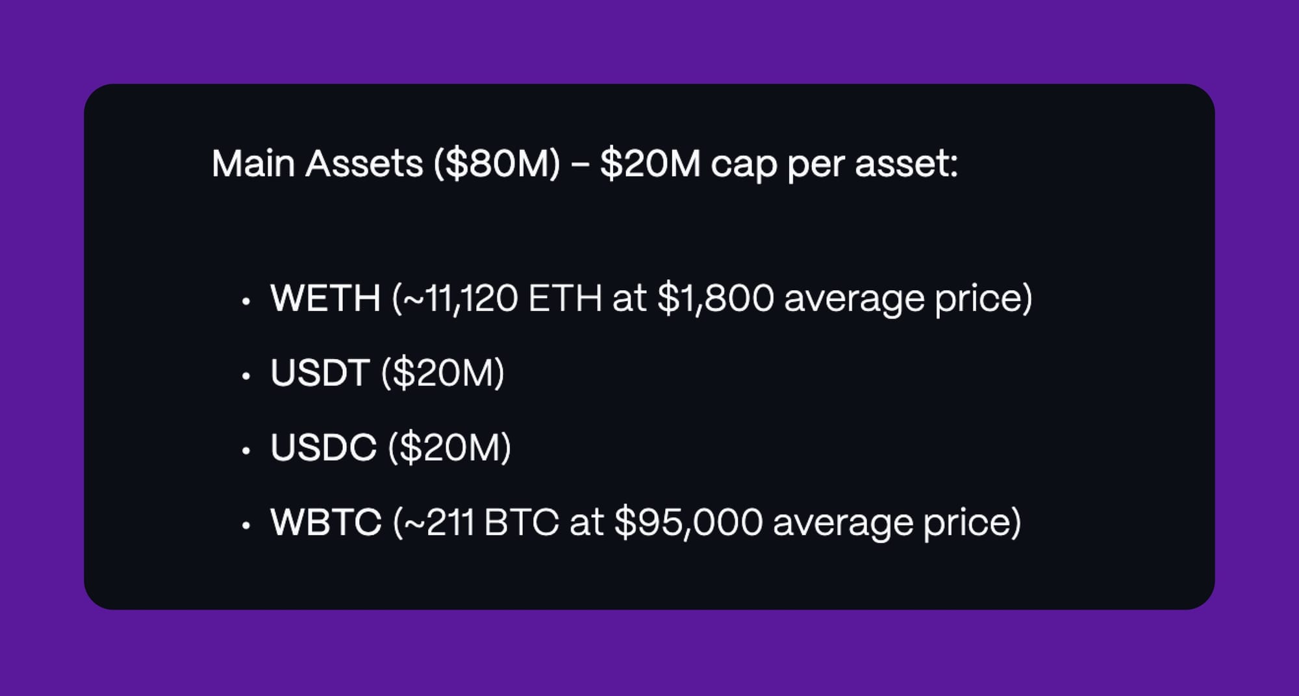
Task: Click the bullet dot before USDT
Action: point(246,376)
